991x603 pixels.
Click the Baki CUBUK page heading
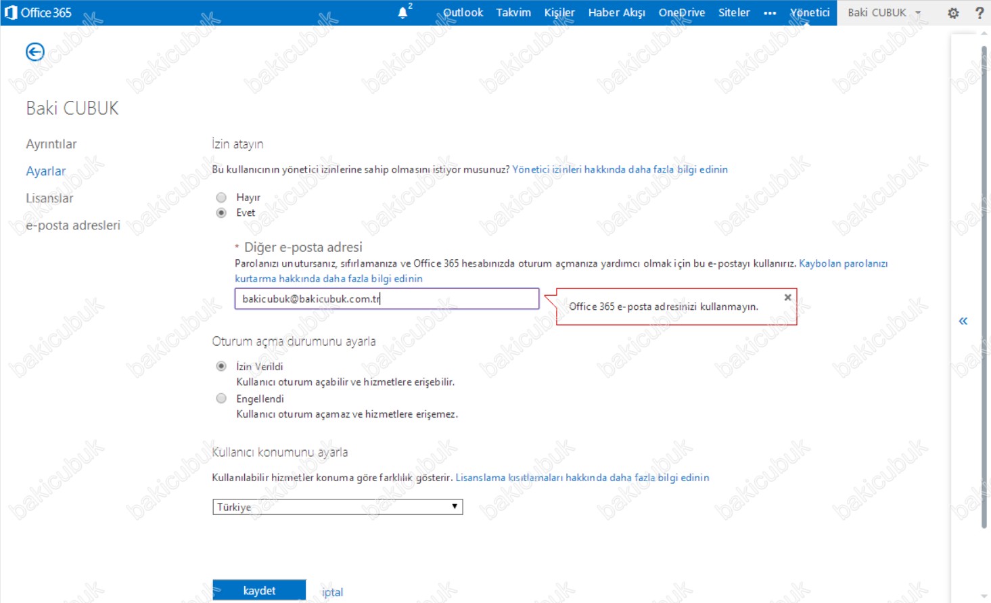(x=72, y=108)
